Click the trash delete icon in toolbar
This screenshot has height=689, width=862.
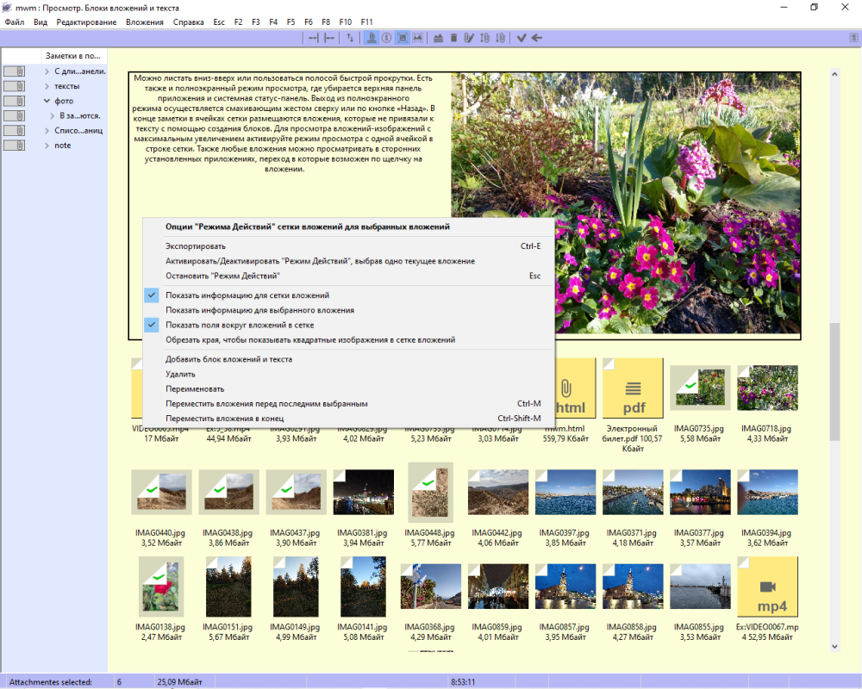coord(453,38)
